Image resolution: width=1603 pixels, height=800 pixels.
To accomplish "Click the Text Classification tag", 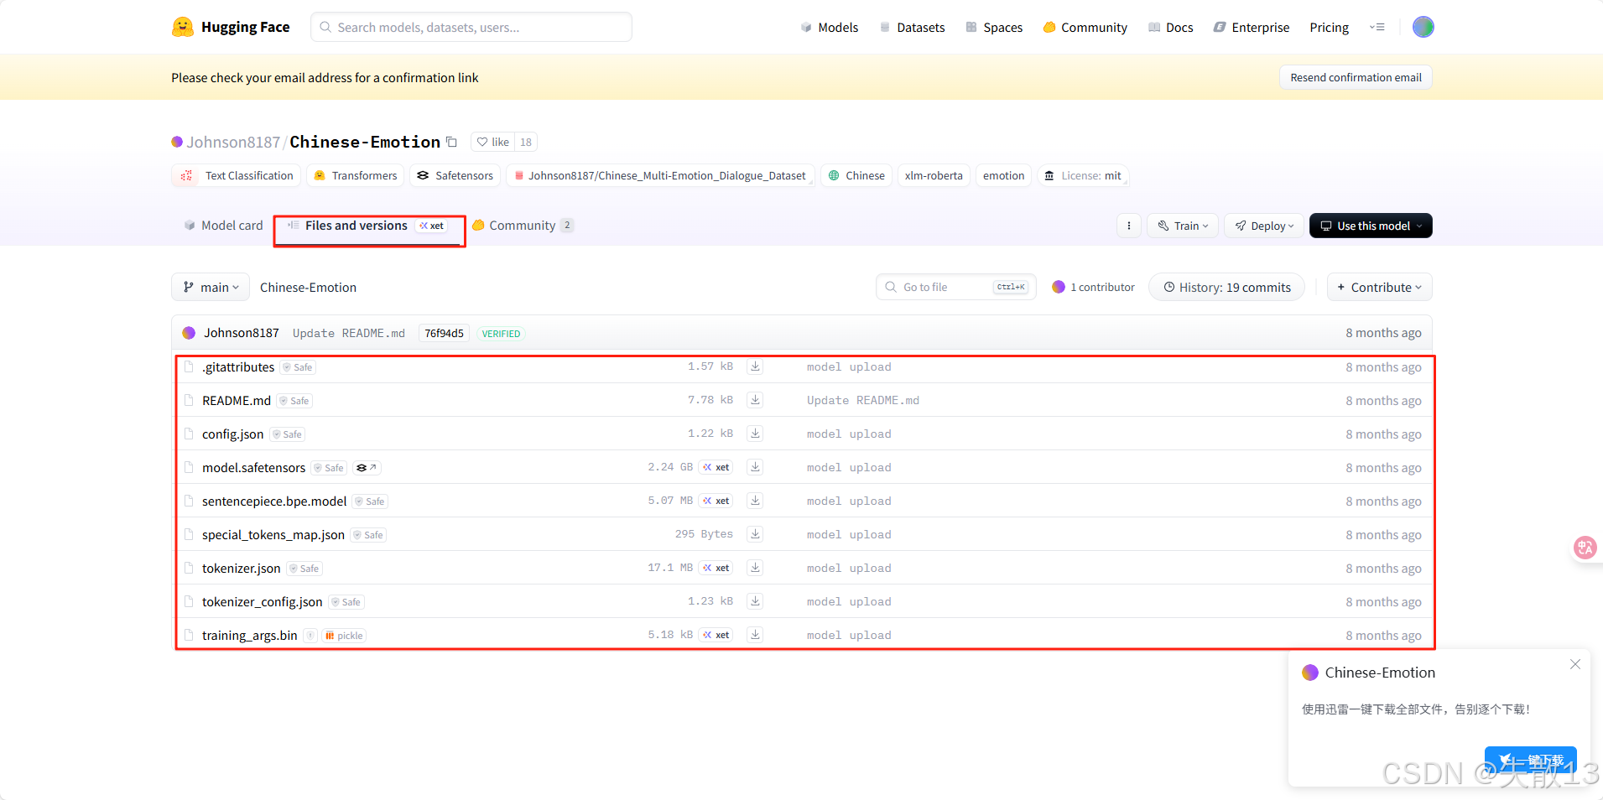I will point(237,175).
